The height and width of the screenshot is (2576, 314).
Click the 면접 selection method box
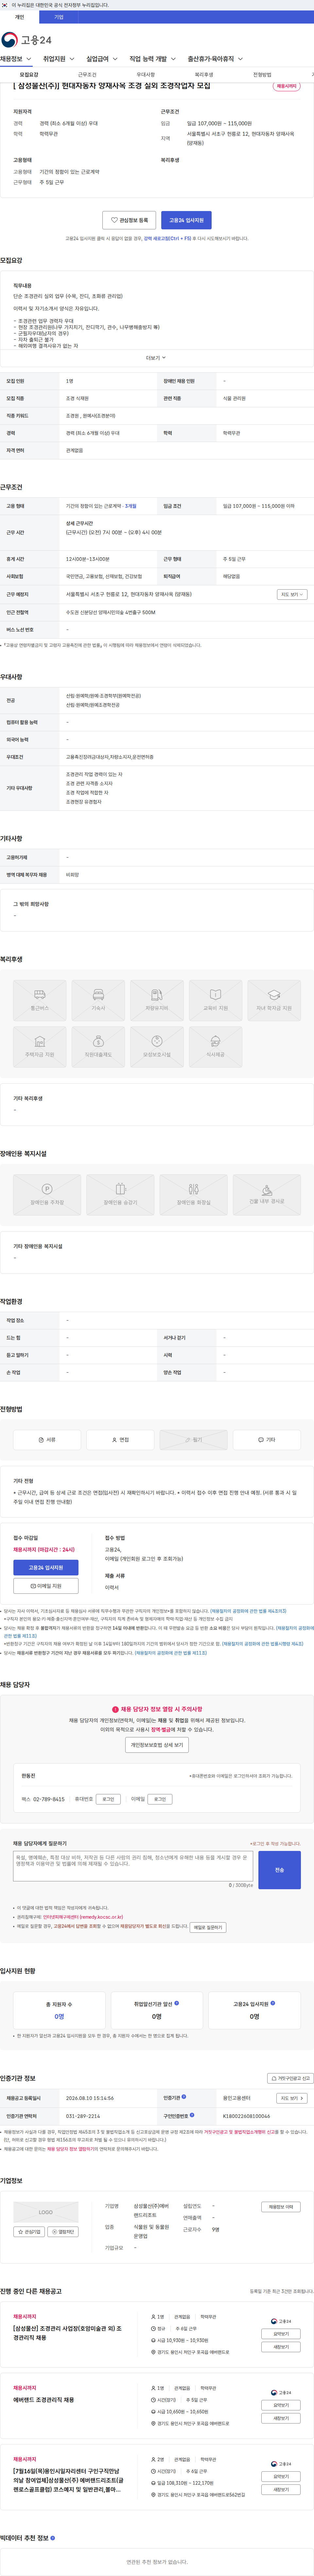click(120, 1440)
